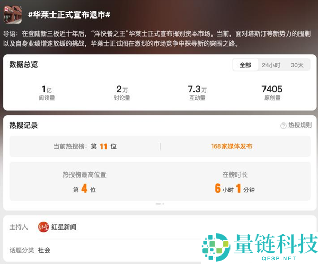
Task: Open the 热搜规则 link
Action: [x=300, y=125]
